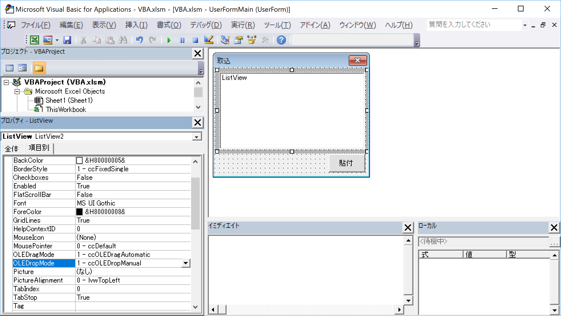The width and height of the screenshot is (561, 316).
Task: Open the help question box dropdown arrow
Action: click(525, 25)
